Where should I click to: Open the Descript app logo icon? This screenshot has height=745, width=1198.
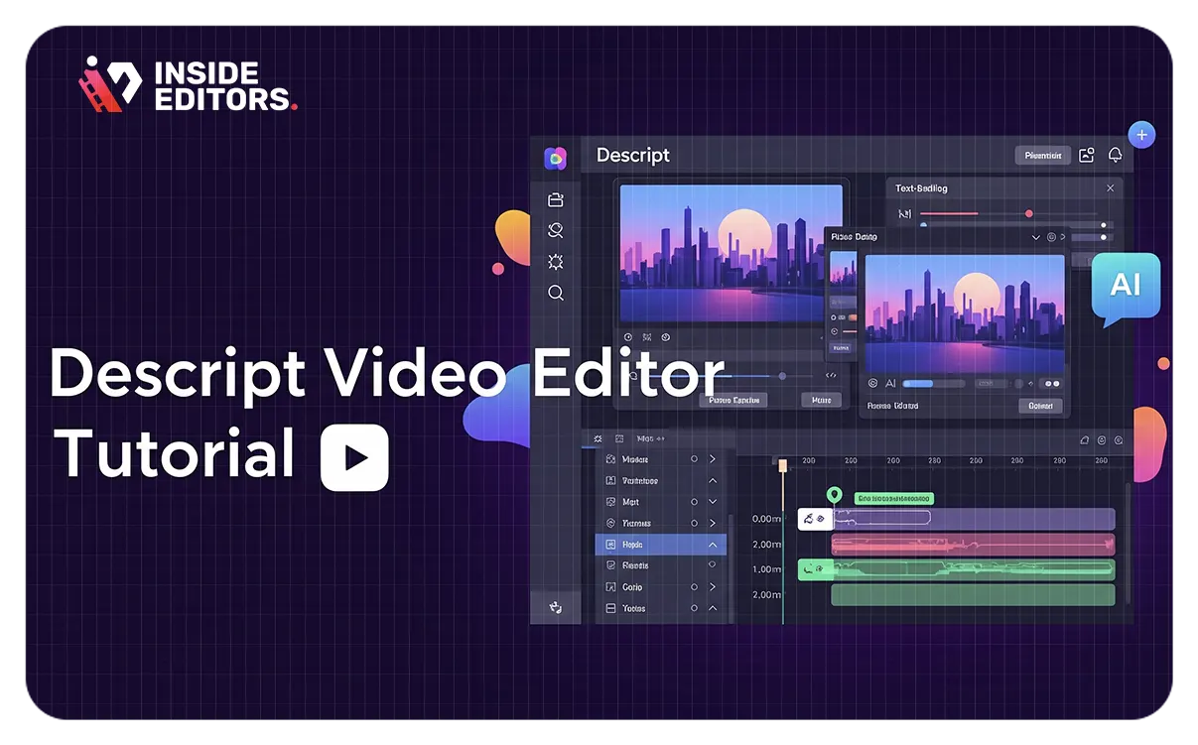[556, 159]
